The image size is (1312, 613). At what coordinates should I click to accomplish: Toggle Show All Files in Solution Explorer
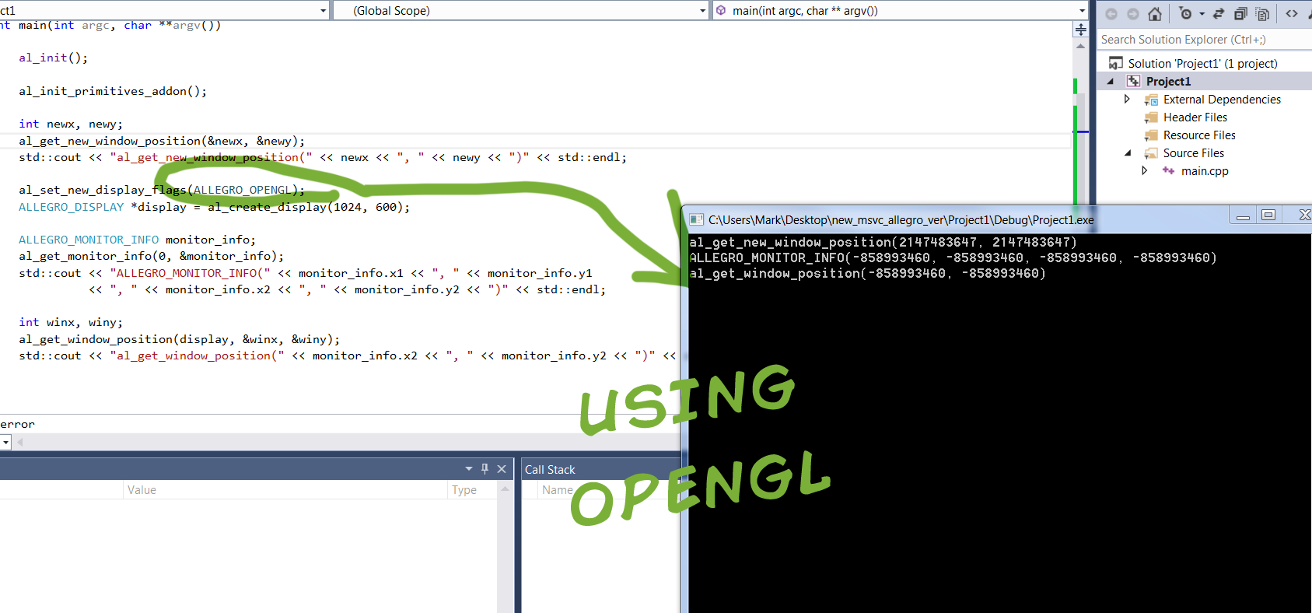[1262, 14]
